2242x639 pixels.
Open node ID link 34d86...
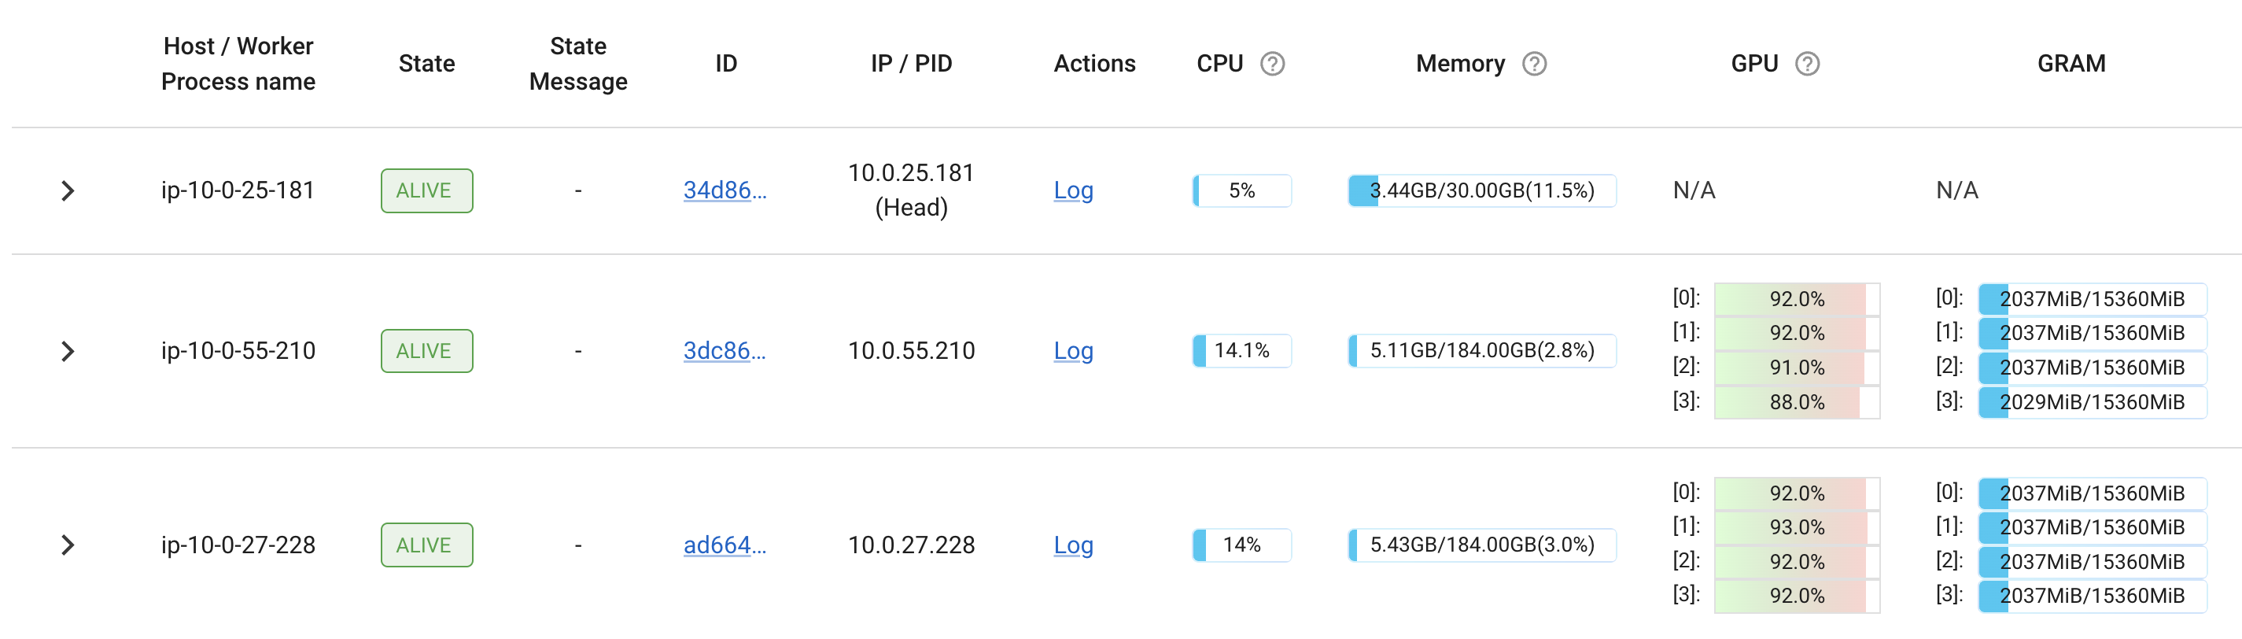(x=725, y=190)
